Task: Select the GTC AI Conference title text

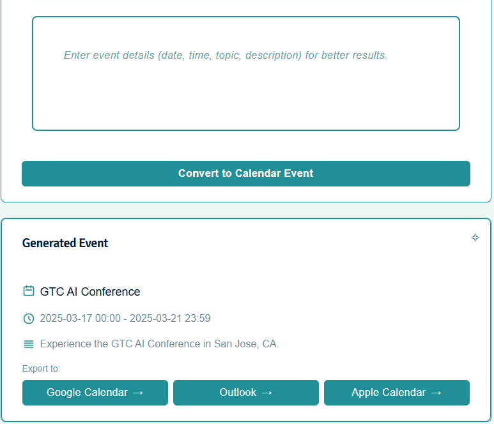Action: coord(90,291)
